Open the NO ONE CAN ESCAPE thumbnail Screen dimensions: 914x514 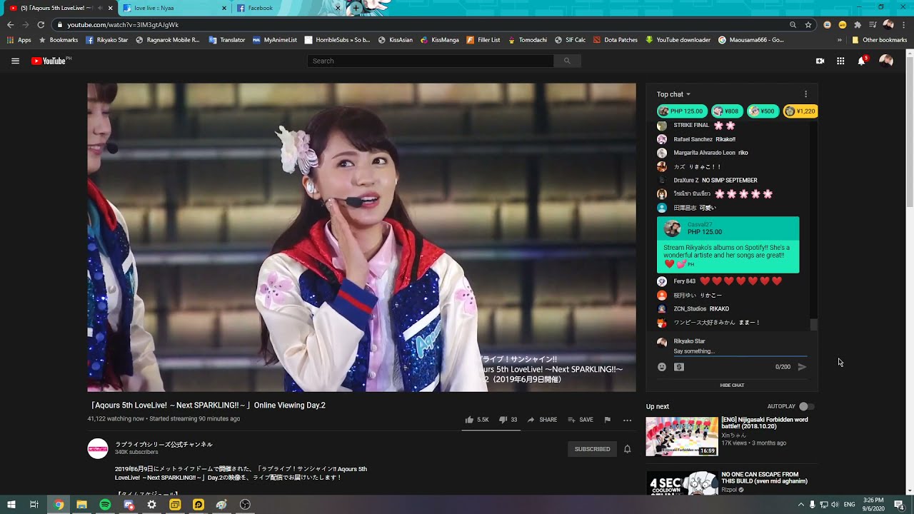coord(682,483)
